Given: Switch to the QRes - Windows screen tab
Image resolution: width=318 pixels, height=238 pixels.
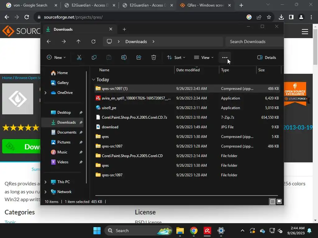Looking at the screenshot, I should tap(205, 5).
